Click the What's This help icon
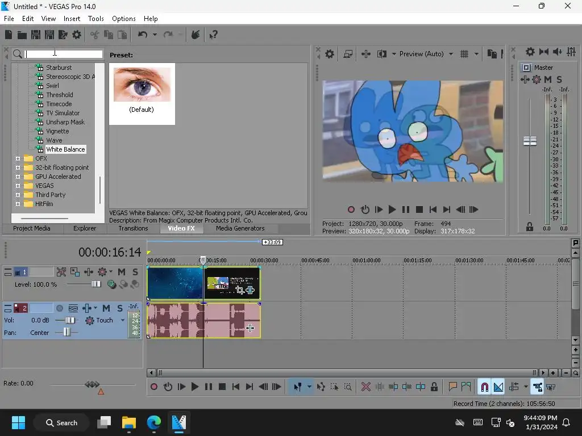 [214, 35]
